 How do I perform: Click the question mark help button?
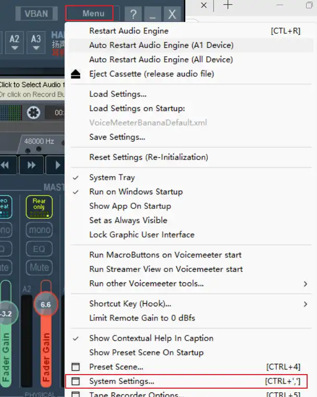[x=134, y=14]
